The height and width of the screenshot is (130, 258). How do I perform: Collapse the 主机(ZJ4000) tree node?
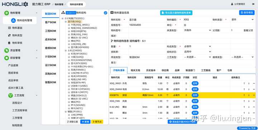(x=66, y=50)
